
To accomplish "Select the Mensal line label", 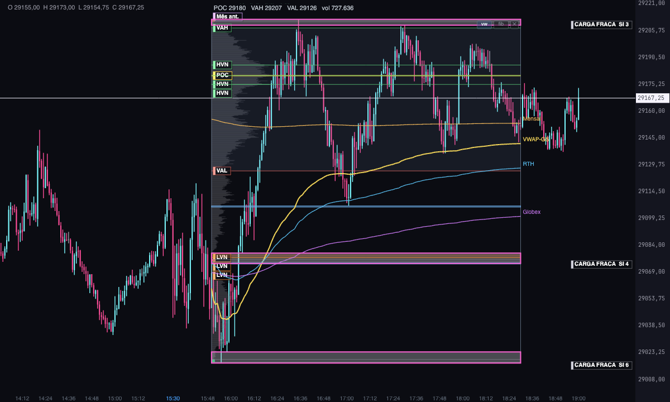I will pyautogui.click(x=531, y=119).
